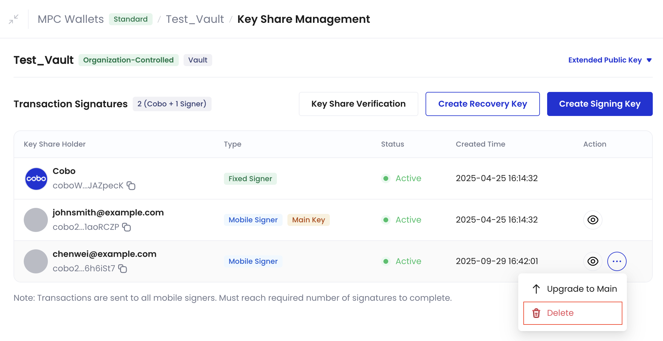Viewport: 663px width, 341px height.
Task: Click the upward arrow icon in menu
Action: coord(536,289)
